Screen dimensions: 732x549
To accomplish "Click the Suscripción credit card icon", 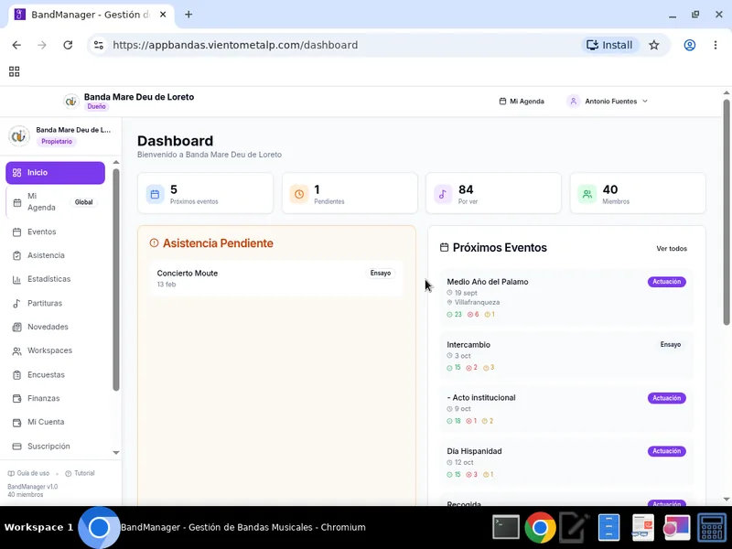I will (x=16, y=447).
